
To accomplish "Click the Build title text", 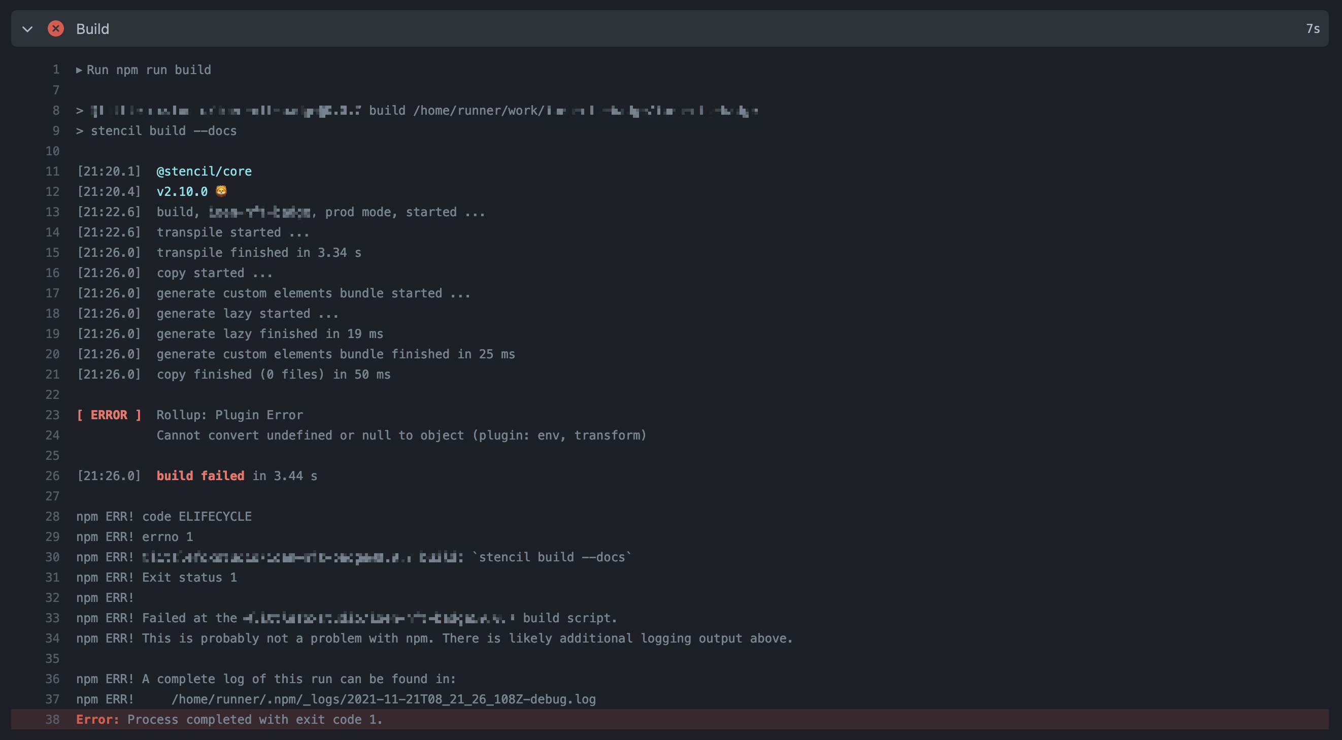I will tap(93, 28).
